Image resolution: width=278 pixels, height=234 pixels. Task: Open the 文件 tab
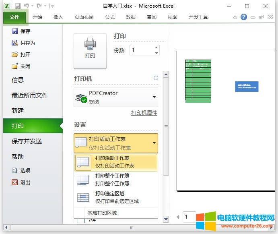click(x=14, y=17)
